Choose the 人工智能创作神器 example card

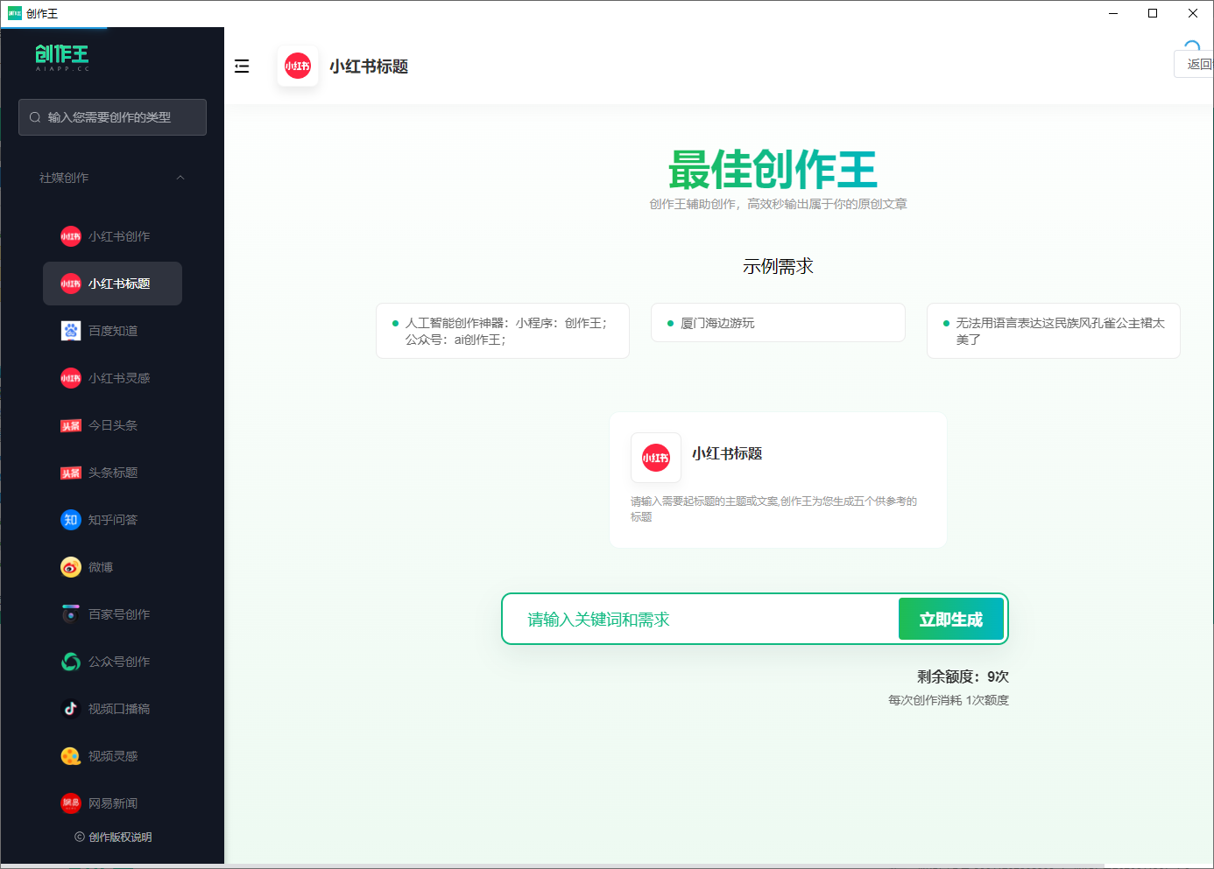tap(503, 331)
